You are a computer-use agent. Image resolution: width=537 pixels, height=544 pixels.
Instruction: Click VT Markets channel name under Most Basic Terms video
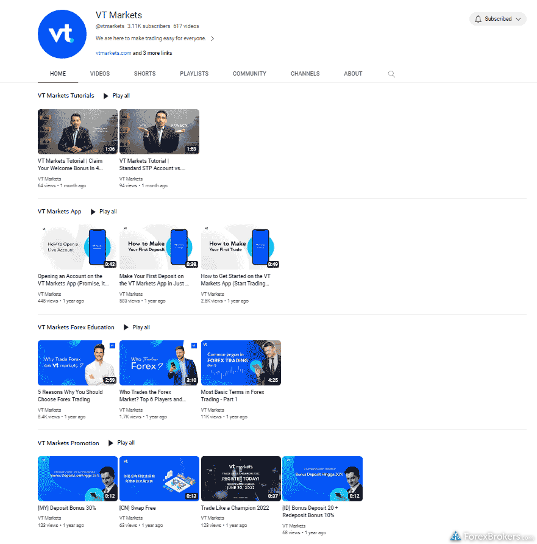213,410
